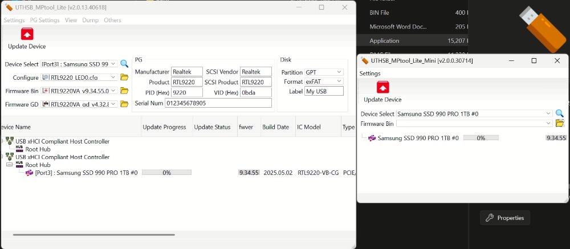Click Update Status column header

click(215, 127)
